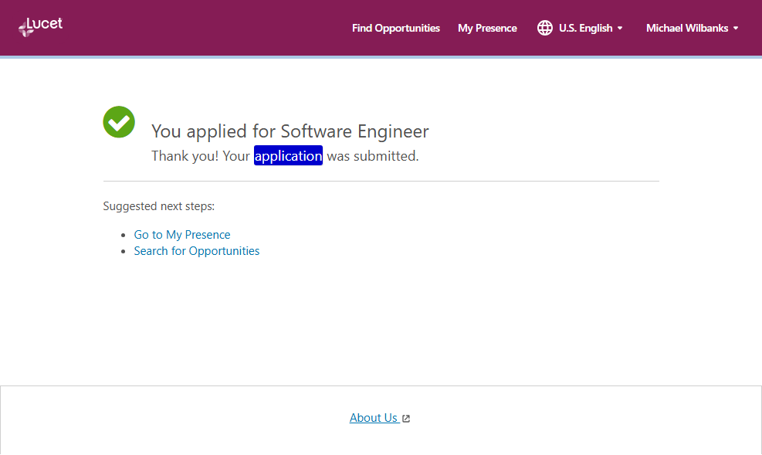The width and height of the screenshot is (762, 455).
Task: Click the highlighted word "application"
Action: coord(288,156)
